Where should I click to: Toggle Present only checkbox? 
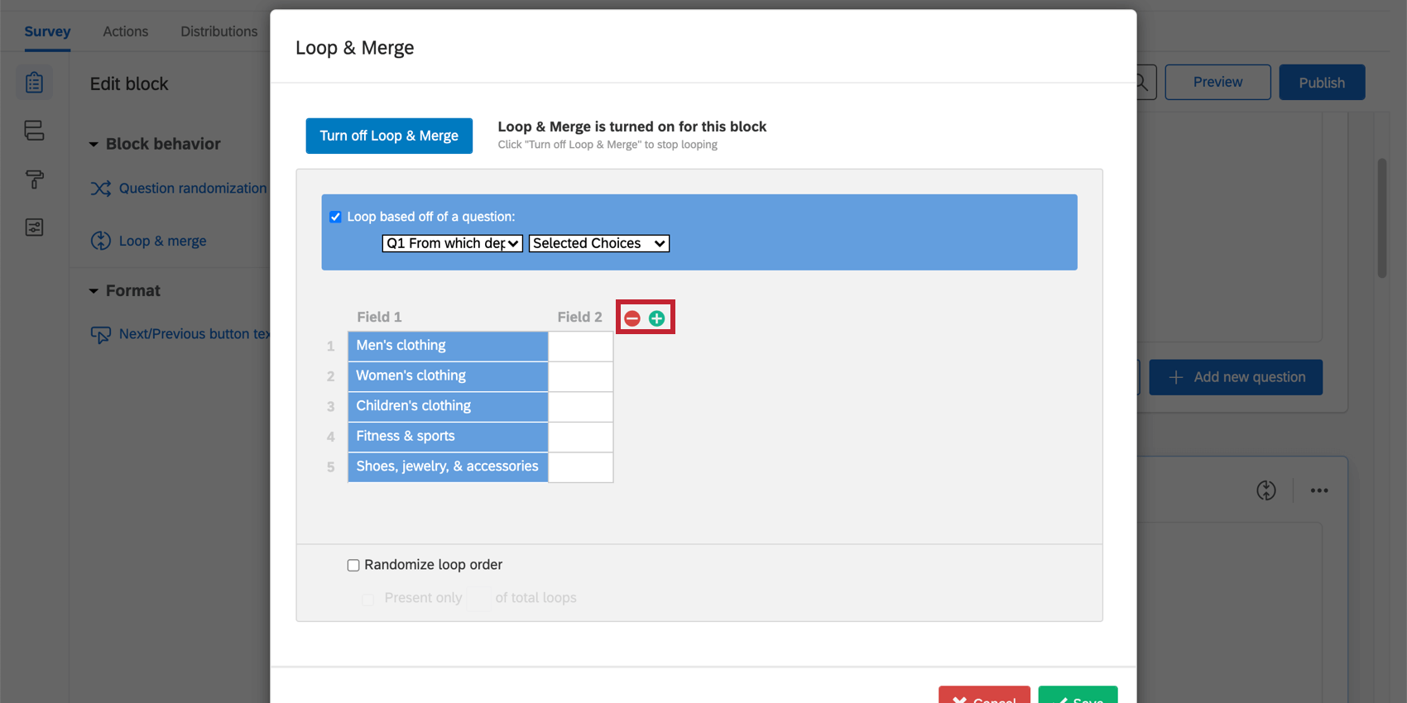pos(367,599)
